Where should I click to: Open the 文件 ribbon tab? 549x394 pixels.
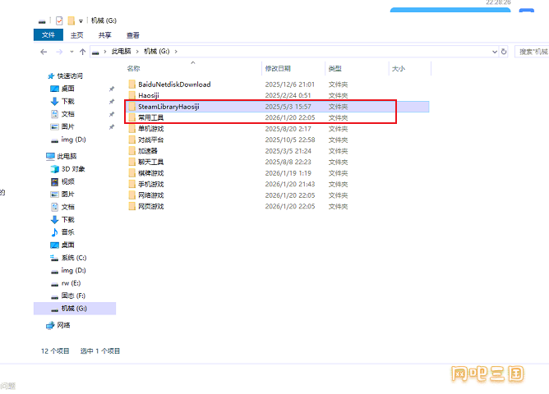tap(48, 35)
